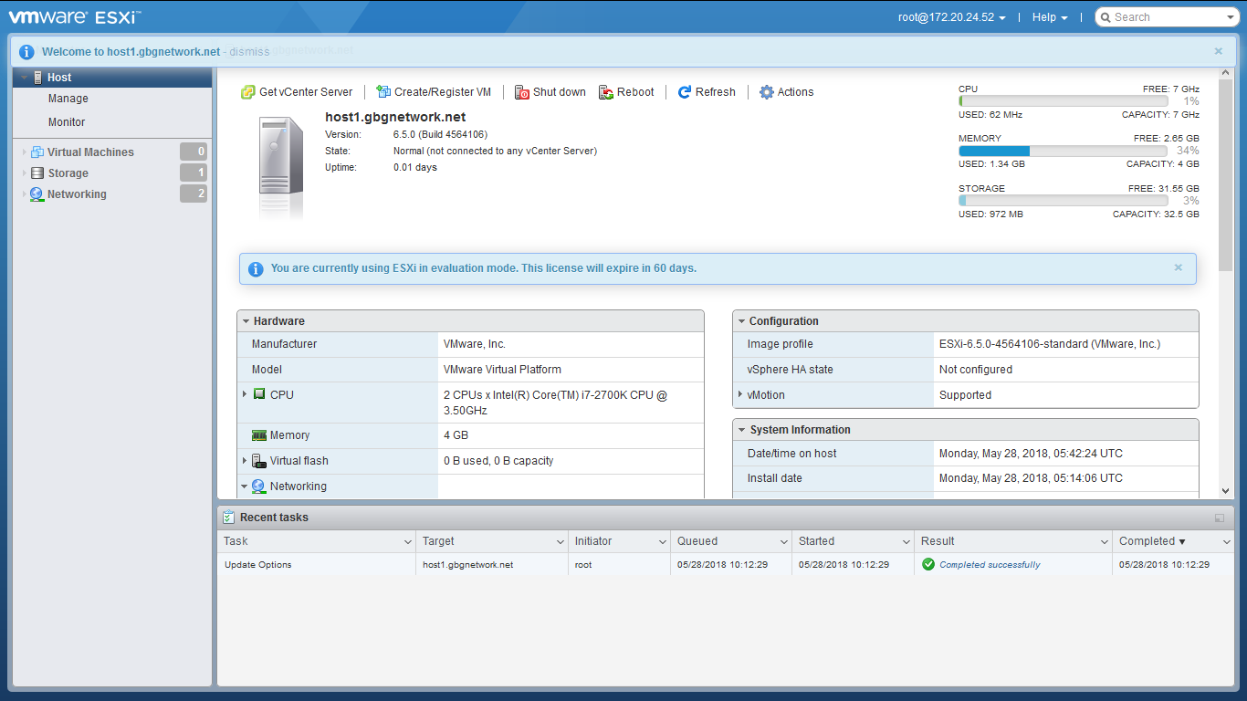Click the Create/Register VM icon
The width and height of the screenshot is (1247, 701).
383,92
